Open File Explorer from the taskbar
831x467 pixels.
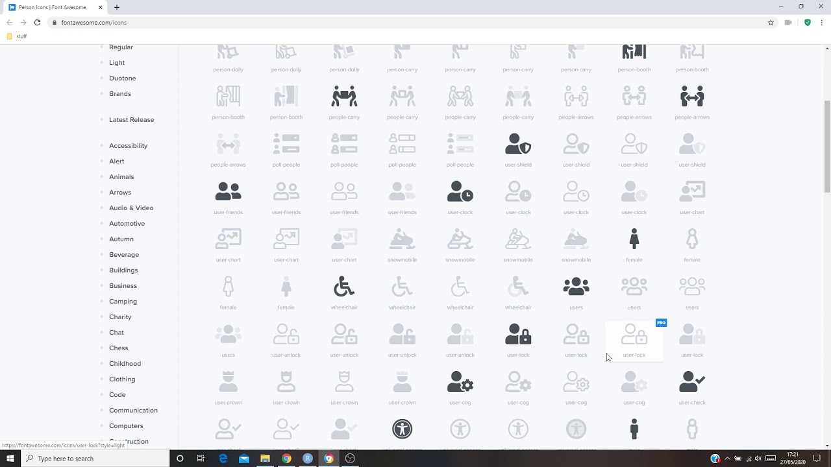pyautogui.click(x=265, y=459)
